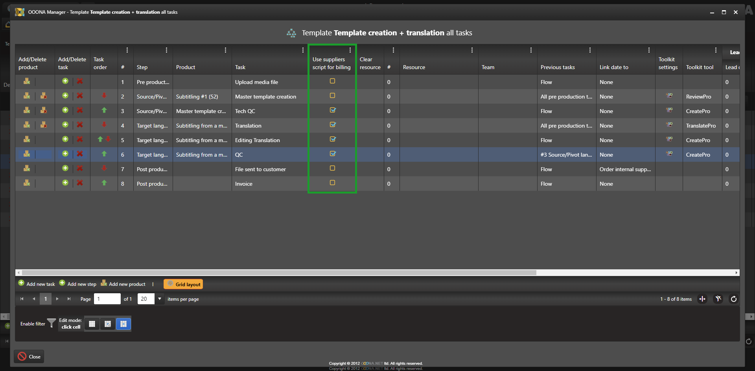Check suppliers script billing for Invoice
The height and width of the screenshot is (371, 755).
pos(332,183)
